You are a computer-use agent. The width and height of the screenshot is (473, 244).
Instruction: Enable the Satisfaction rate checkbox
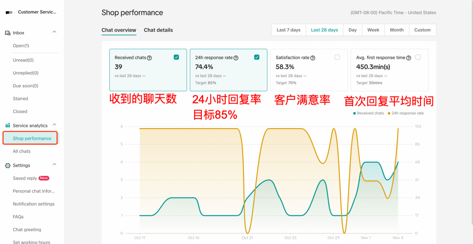[337, 57]
